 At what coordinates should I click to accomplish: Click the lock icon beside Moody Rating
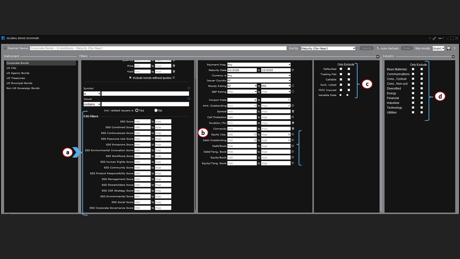pyautogui.click(x=293, y=86)
